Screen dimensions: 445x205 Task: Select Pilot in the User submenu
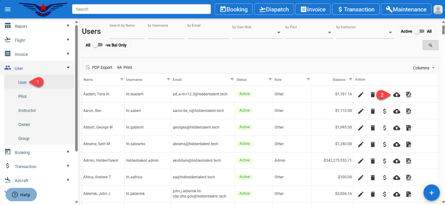tap(23, 97)
